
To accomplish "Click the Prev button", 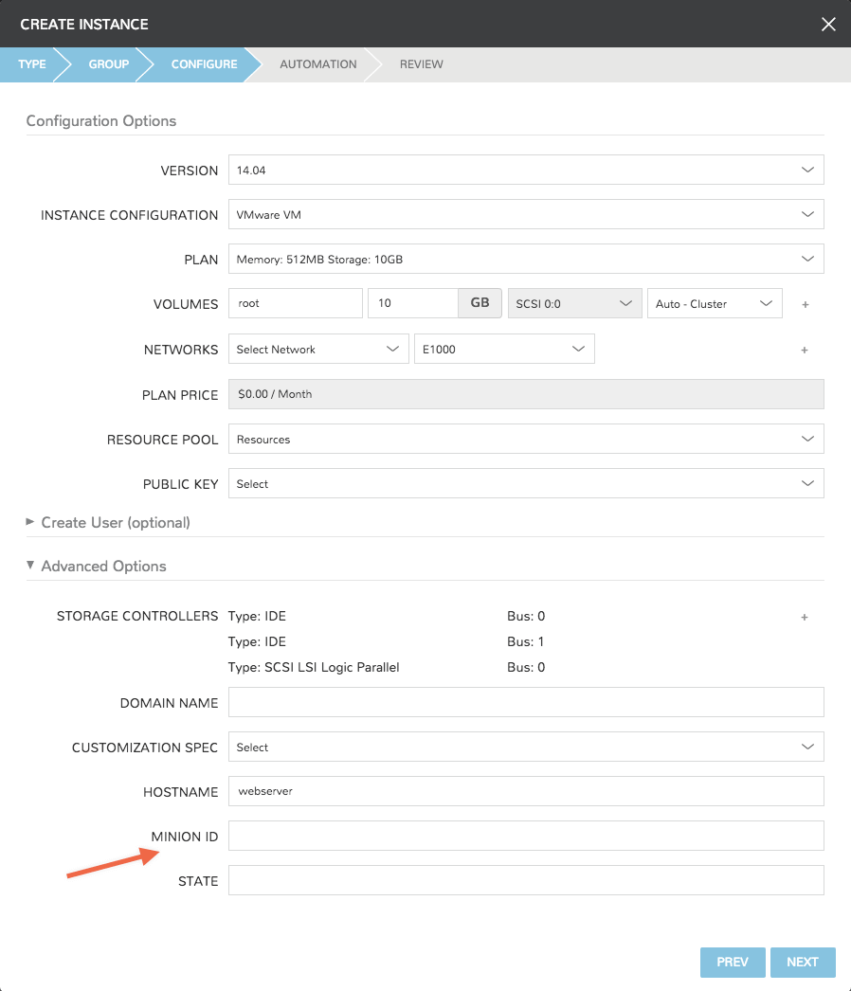I will [x=733, y=962].
